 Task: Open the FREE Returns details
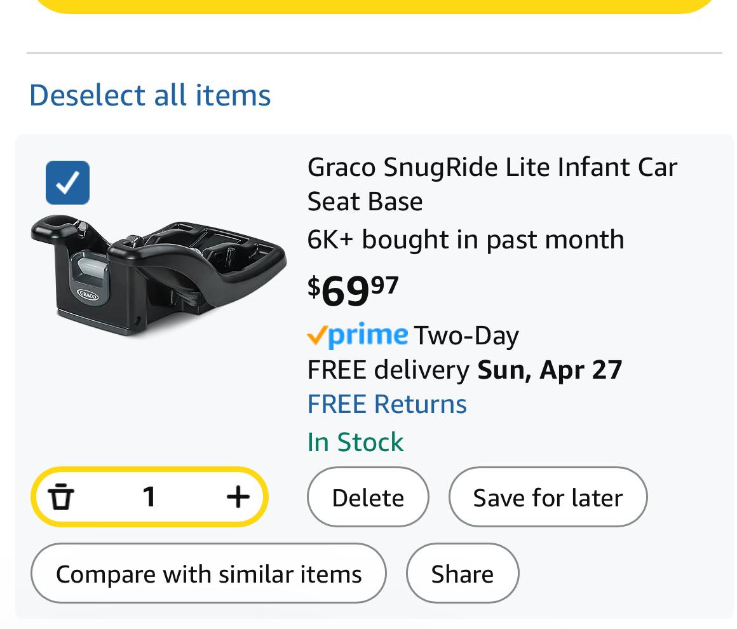coord(387,404)
